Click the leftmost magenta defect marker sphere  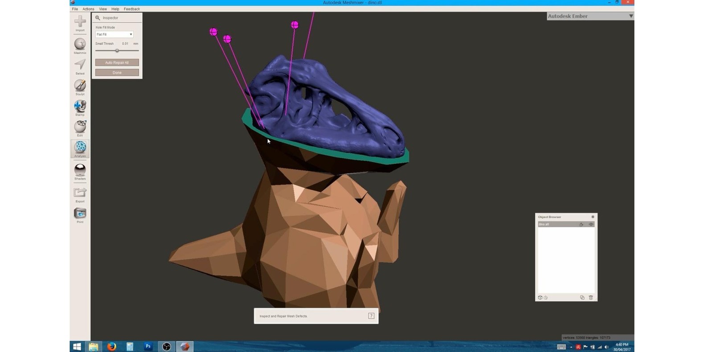pyautogui.click(x=213, y=32)
